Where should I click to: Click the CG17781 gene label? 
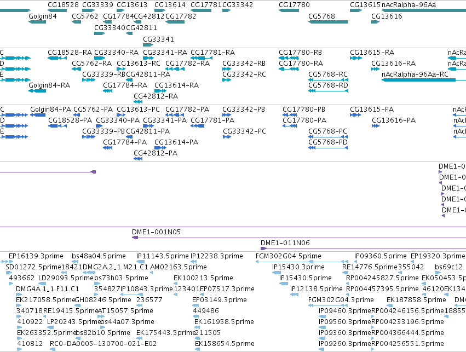click(x=206, y=5)
